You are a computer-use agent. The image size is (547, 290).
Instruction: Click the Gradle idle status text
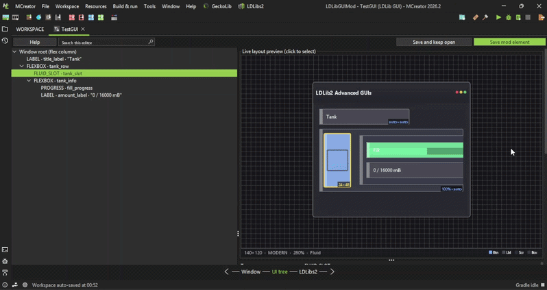[x=526, y=285]
